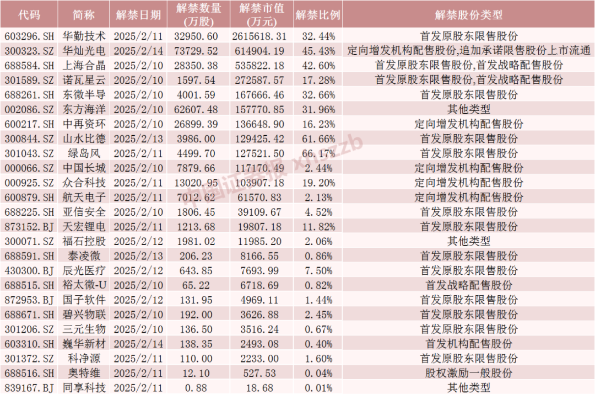Select the ratio 19.20%
This screenshot has width=595, height=394.
pos(318,183)
